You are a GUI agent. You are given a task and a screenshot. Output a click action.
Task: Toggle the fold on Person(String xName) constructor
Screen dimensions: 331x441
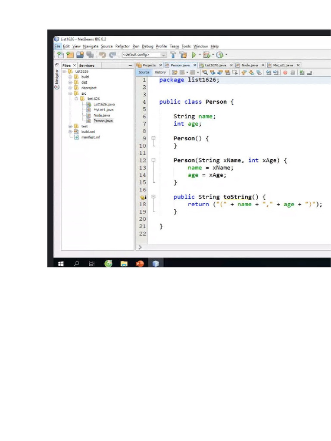coord(153,161)
